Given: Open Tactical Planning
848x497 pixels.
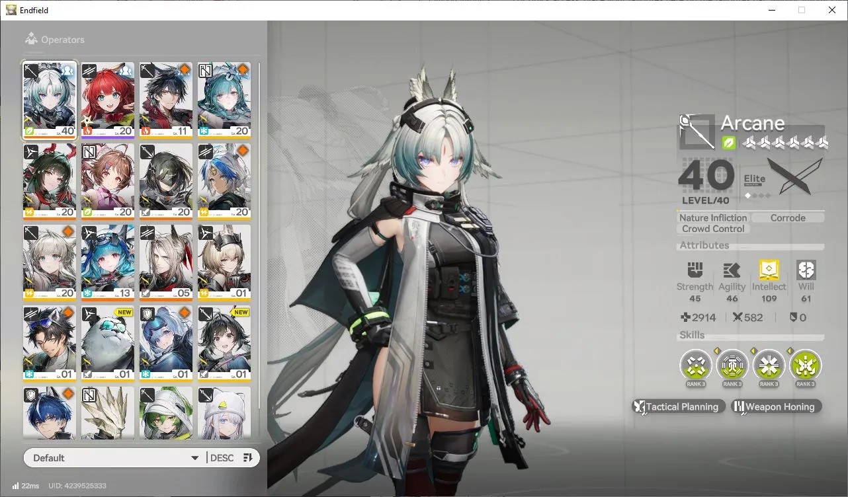Looking at the screenshot, I should point(679,407).
